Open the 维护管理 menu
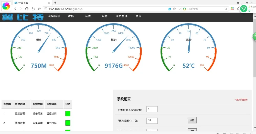Screen dimensions: 256x134 tap(121, 16)
